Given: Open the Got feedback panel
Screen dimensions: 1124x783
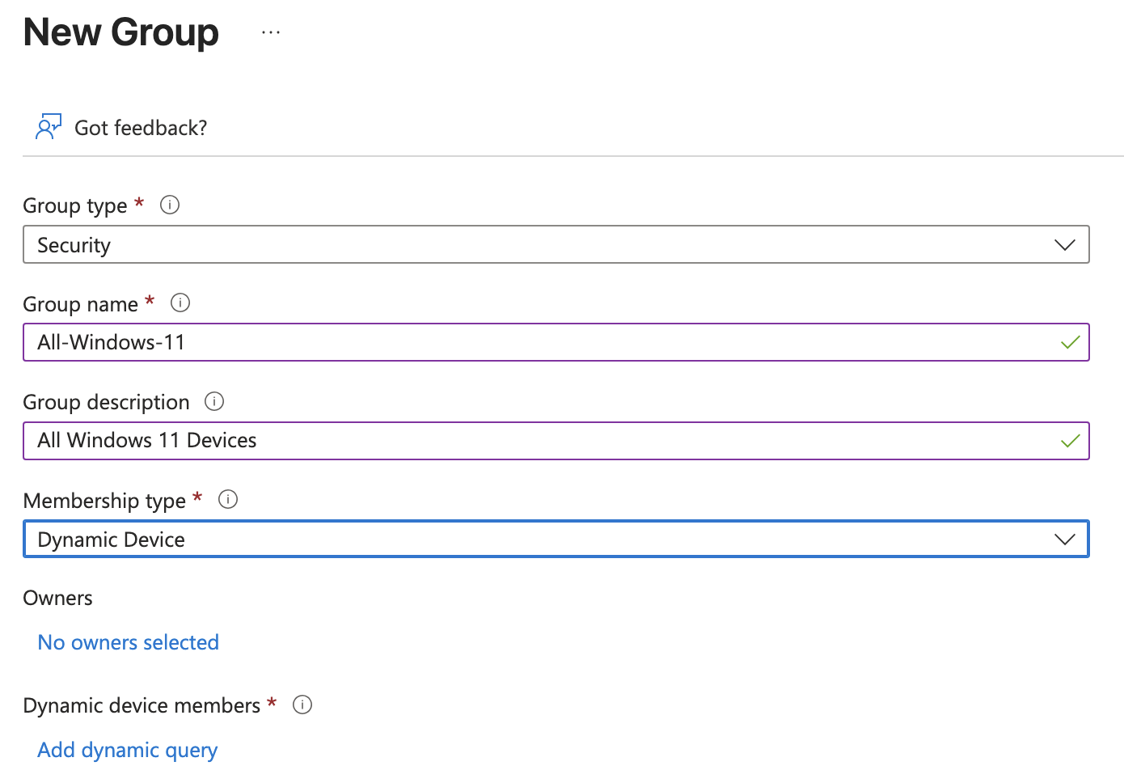Looking at the screenshot, I should click(139, 127).
